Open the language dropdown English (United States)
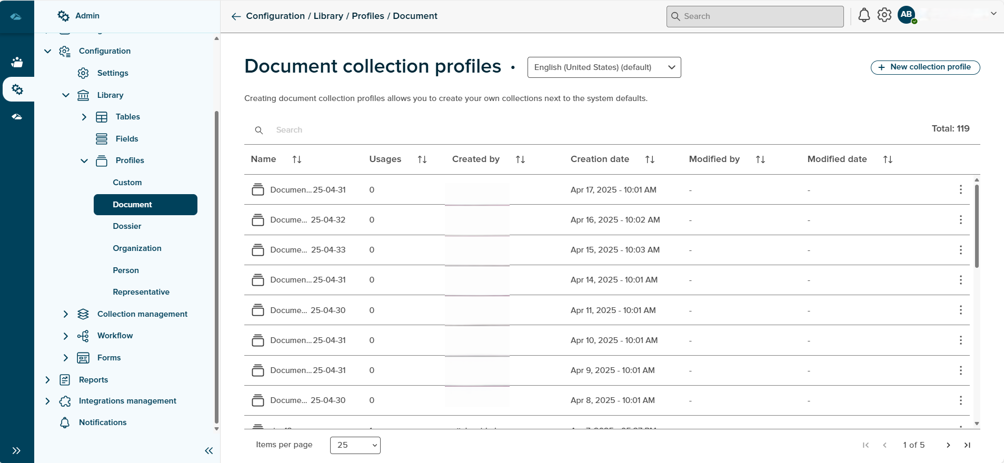This screenshot has height=463, width=1004. point(604,67)
